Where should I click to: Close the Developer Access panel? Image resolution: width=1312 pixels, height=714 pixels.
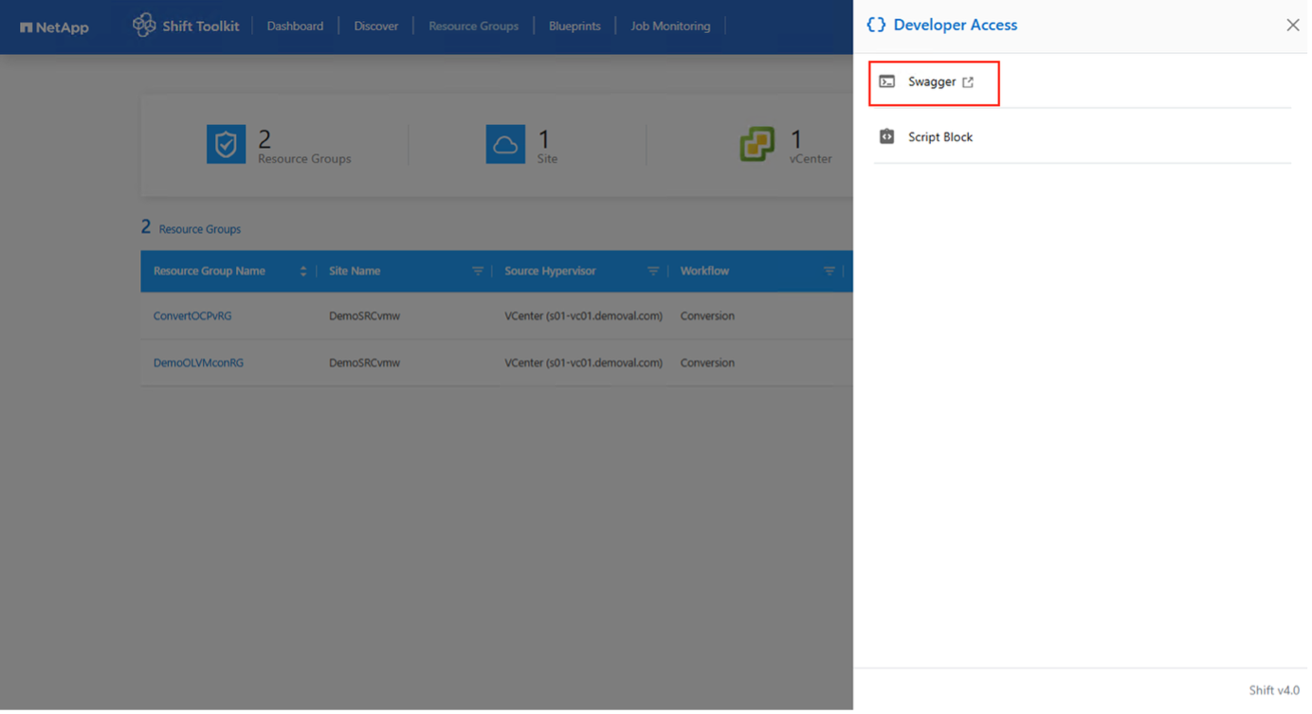click(x=1292, y=25)
